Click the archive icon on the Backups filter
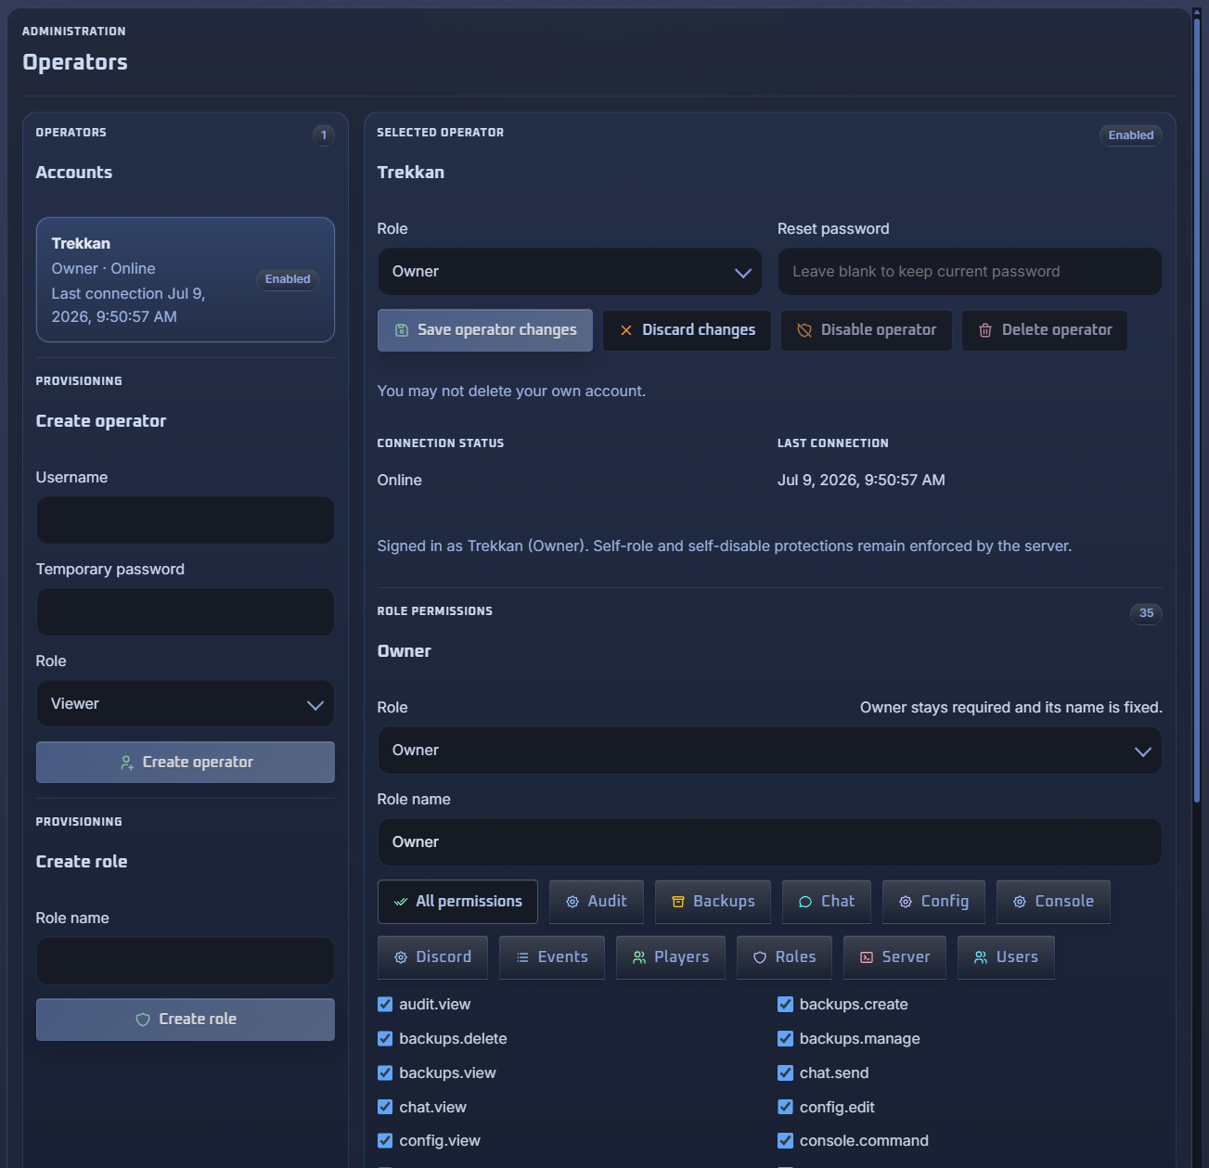The width and height of the screenshot is (1209, 1168). point(678,902)
